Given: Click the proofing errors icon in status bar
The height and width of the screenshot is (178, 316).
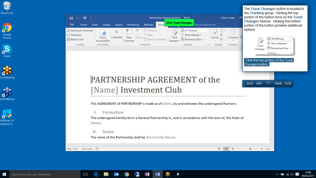Looking at the screenshot, I should coord(97,149).
